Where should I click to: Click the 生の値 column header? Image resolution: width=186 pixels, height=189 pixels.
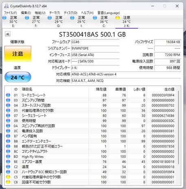(x=161, y=89)
